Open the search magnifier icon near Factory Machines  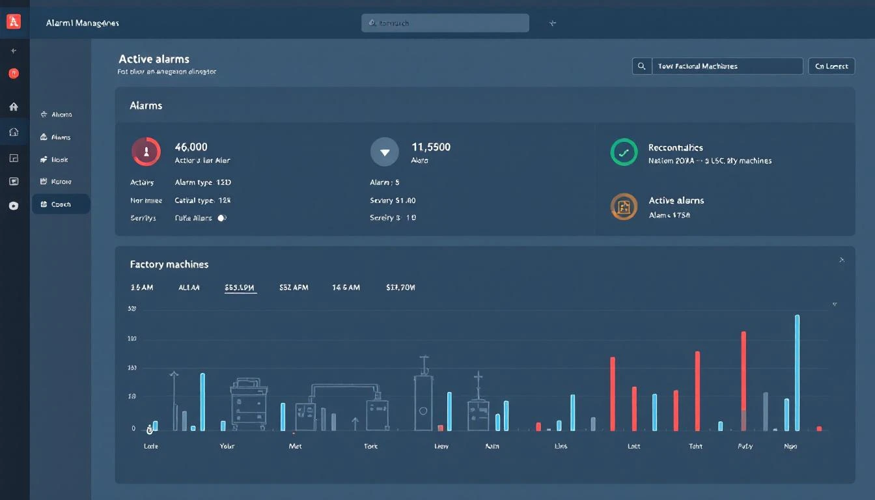tap(641, 66)
